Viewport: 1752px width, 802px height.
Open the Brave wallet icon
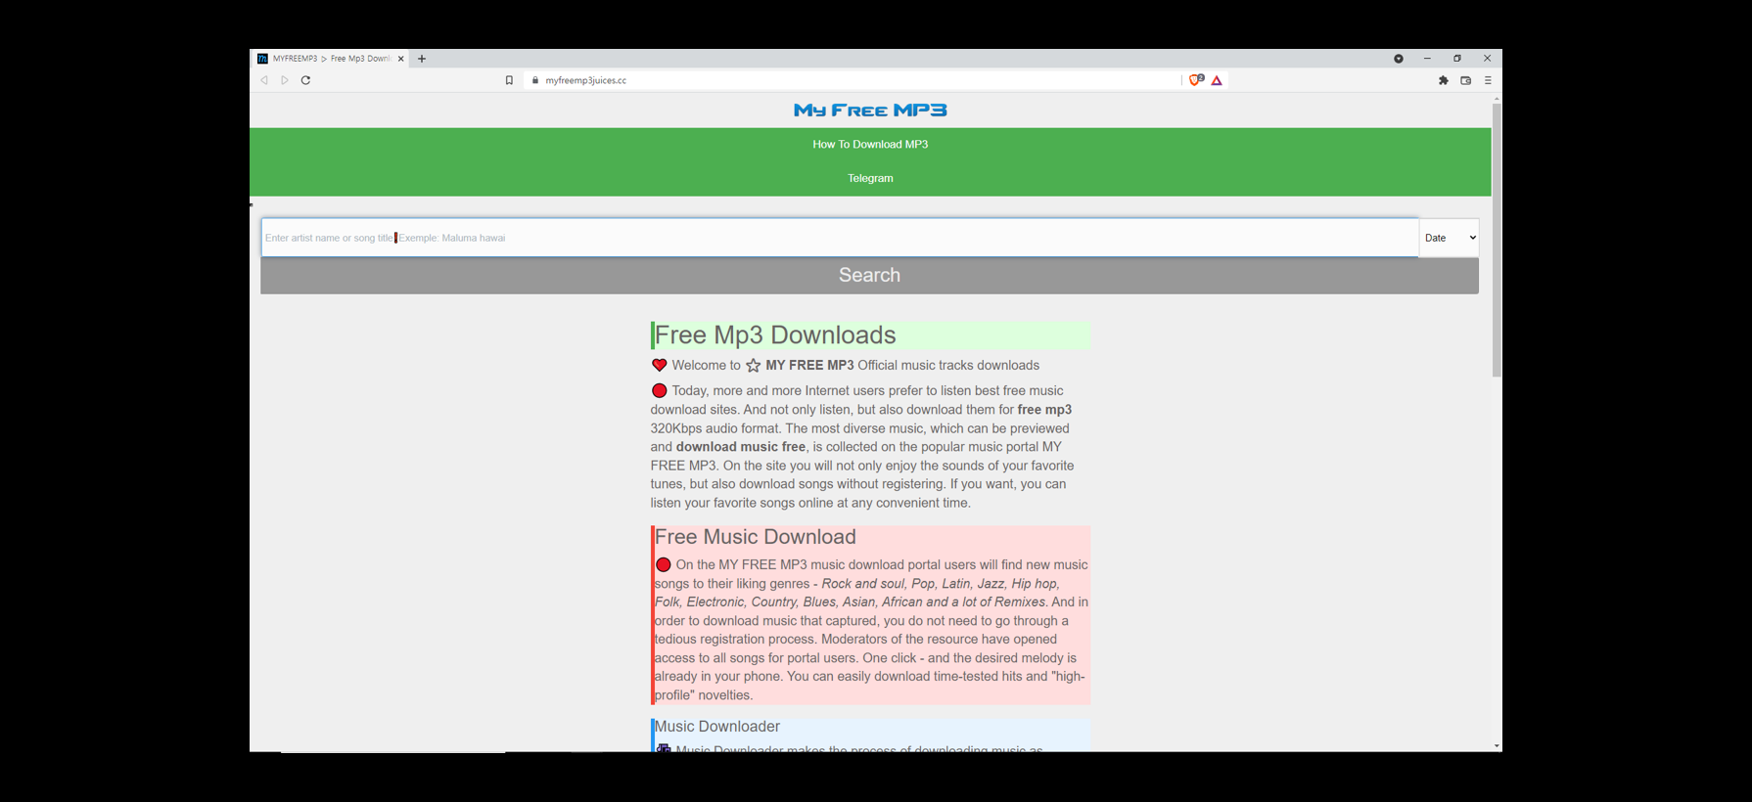[1465, 80]
